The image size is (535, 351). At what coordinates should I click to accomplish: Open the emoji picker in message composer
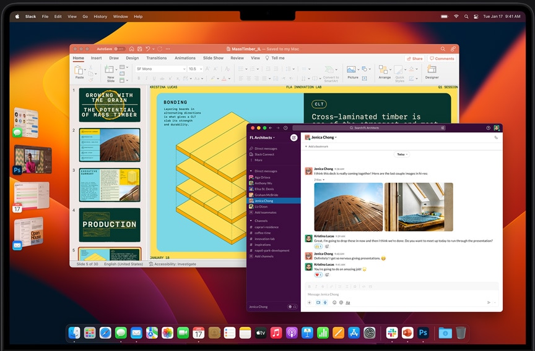[x=334, y=303]
